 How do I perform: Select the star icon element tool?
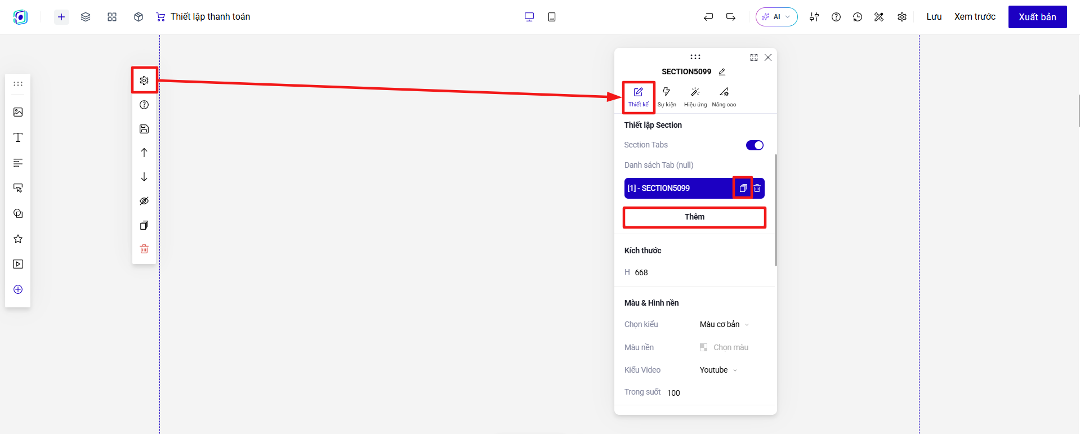[18, 239]
